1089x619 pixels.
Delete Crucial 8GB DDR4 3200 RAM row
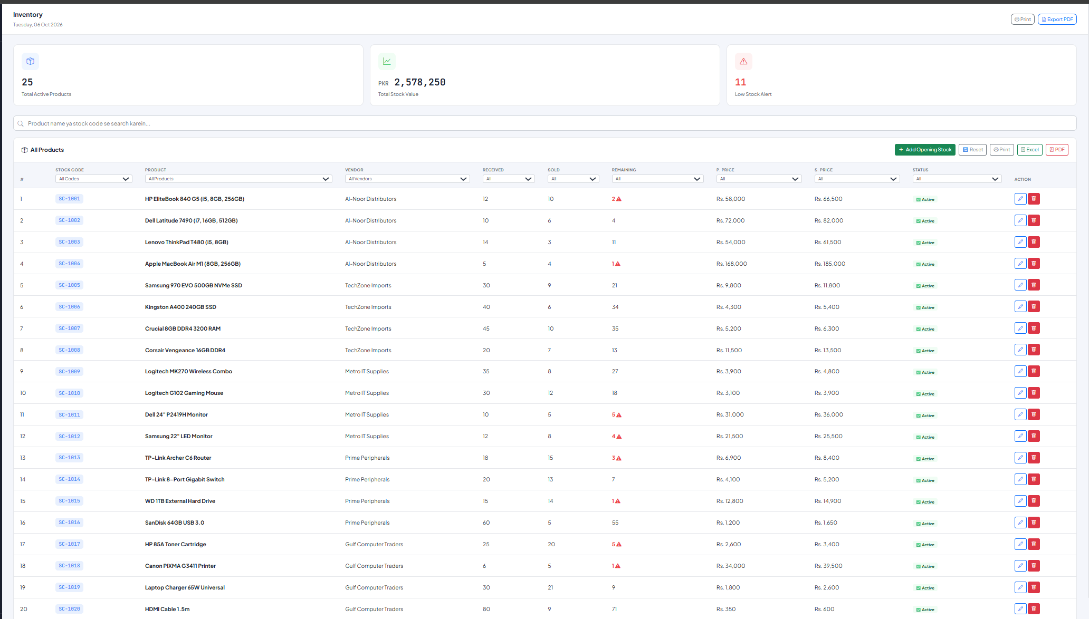point(1034,328)
